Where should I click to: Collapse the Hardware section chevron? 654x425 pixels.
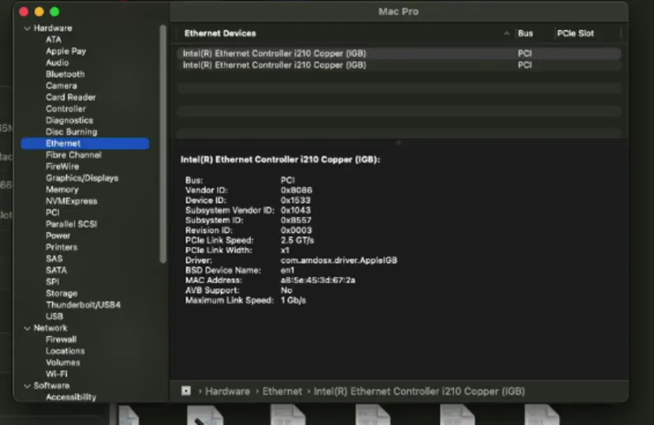[x=27, y=28]
